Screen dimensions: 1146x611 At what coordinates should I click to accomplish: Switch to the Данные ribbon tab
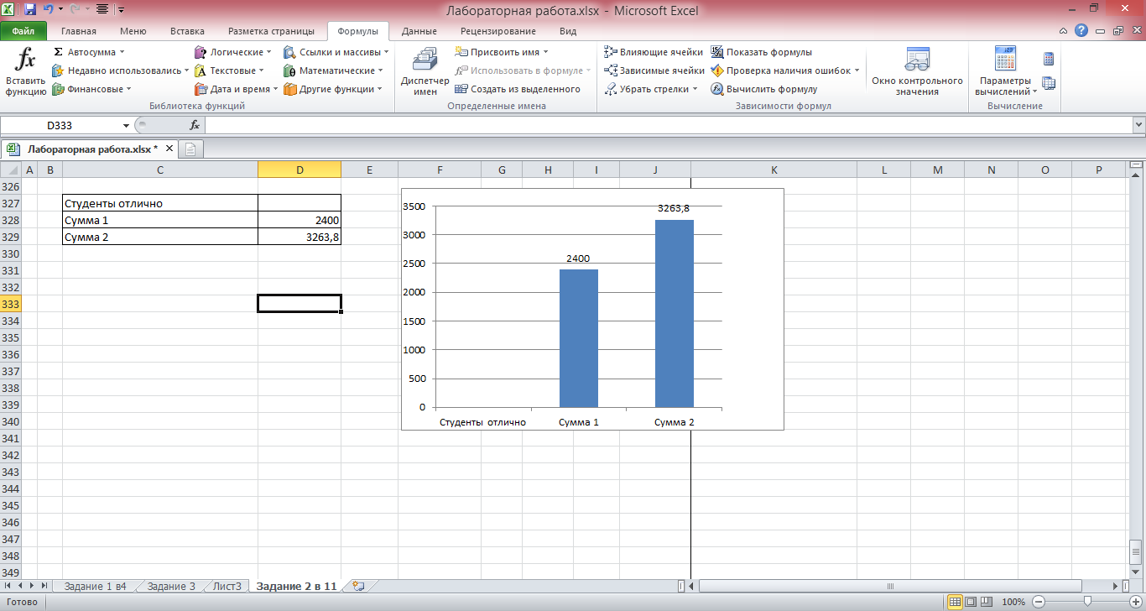pos(419,31)
